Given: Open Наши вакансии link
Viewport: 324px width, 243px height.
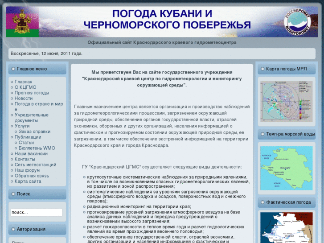Looking at the screenshot, I should pos(31,154).
